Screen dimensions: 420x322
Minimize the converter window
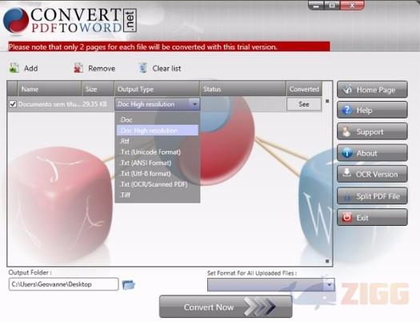[x=316, y=6]
